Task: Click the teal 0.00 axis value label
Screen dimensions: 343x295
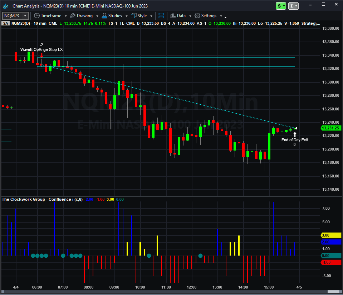Action: coord(331,256)
